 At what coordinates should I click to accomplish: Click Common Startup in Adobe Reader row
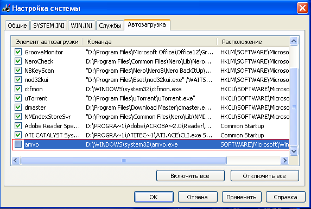(x=242, y=126)
